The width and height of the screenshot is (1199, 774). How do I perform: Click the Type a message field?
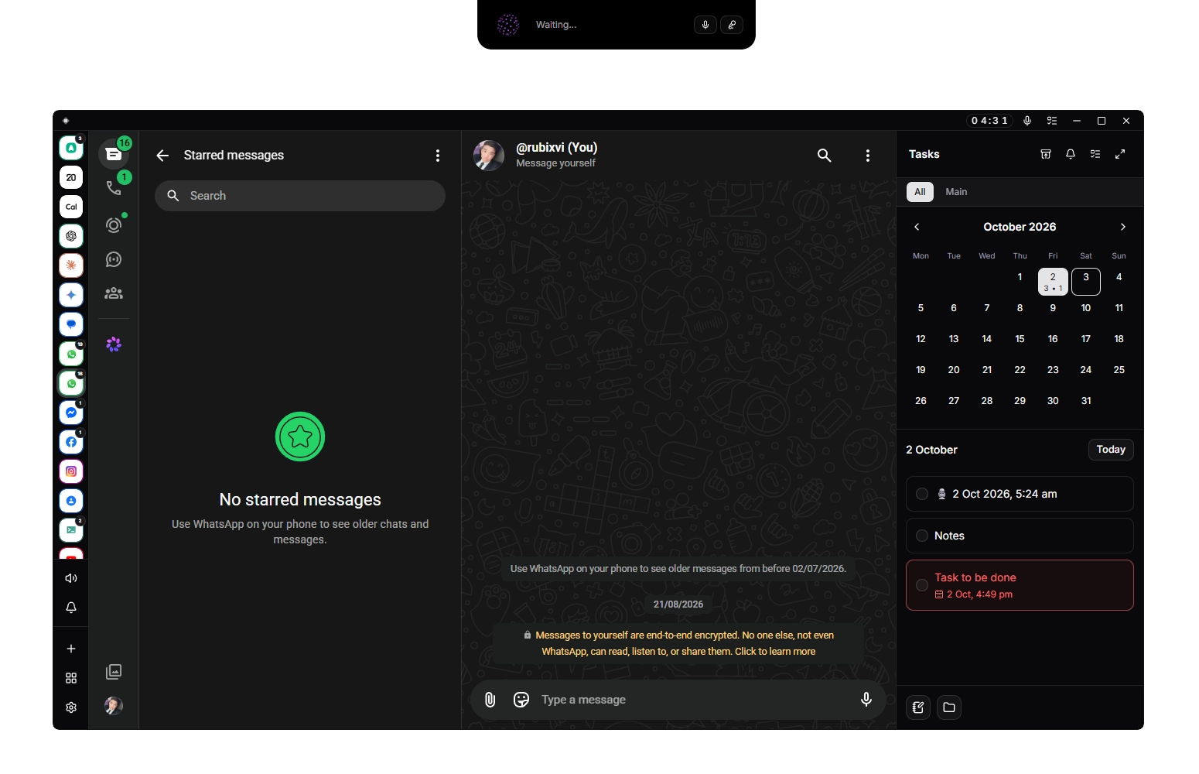point(692,700)
